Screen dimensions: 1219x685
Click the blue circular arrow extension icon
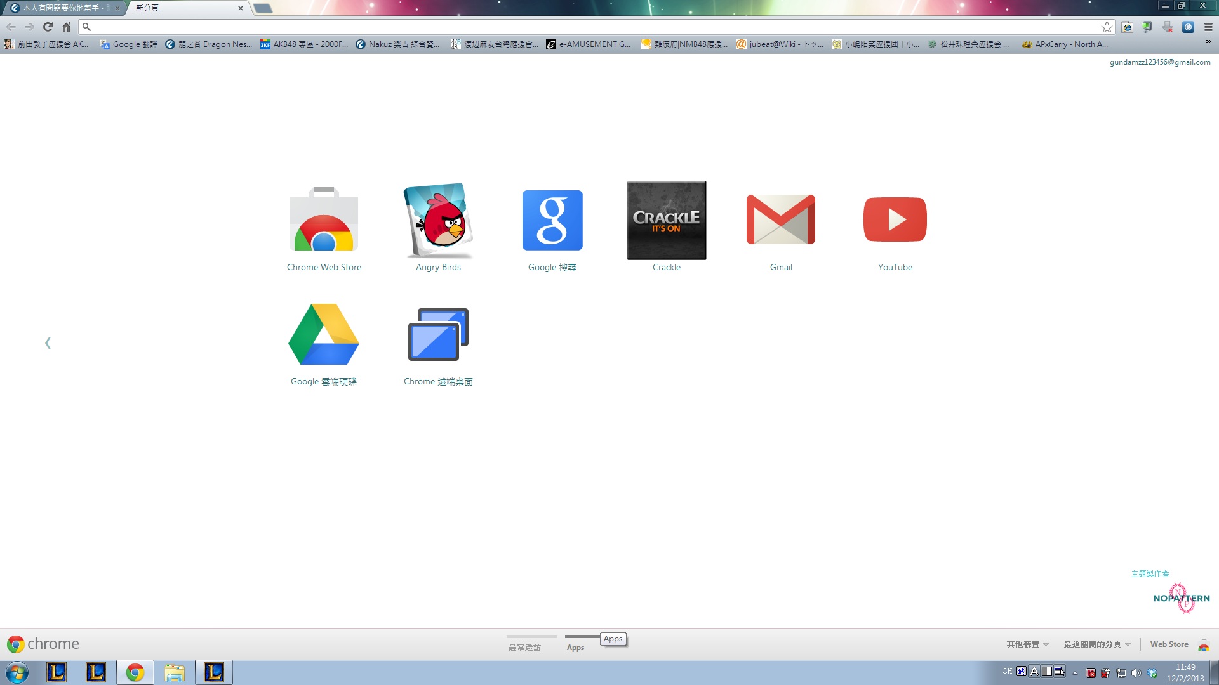[x=1188, y=27]
